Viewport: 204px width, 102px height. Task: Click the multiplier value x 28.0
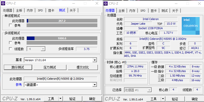click(x=135, y=71)
